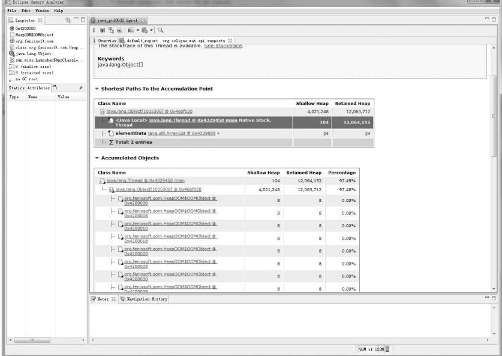
Task: Open the OQL query toolbar icon
Action: click(x=119, y=31)
